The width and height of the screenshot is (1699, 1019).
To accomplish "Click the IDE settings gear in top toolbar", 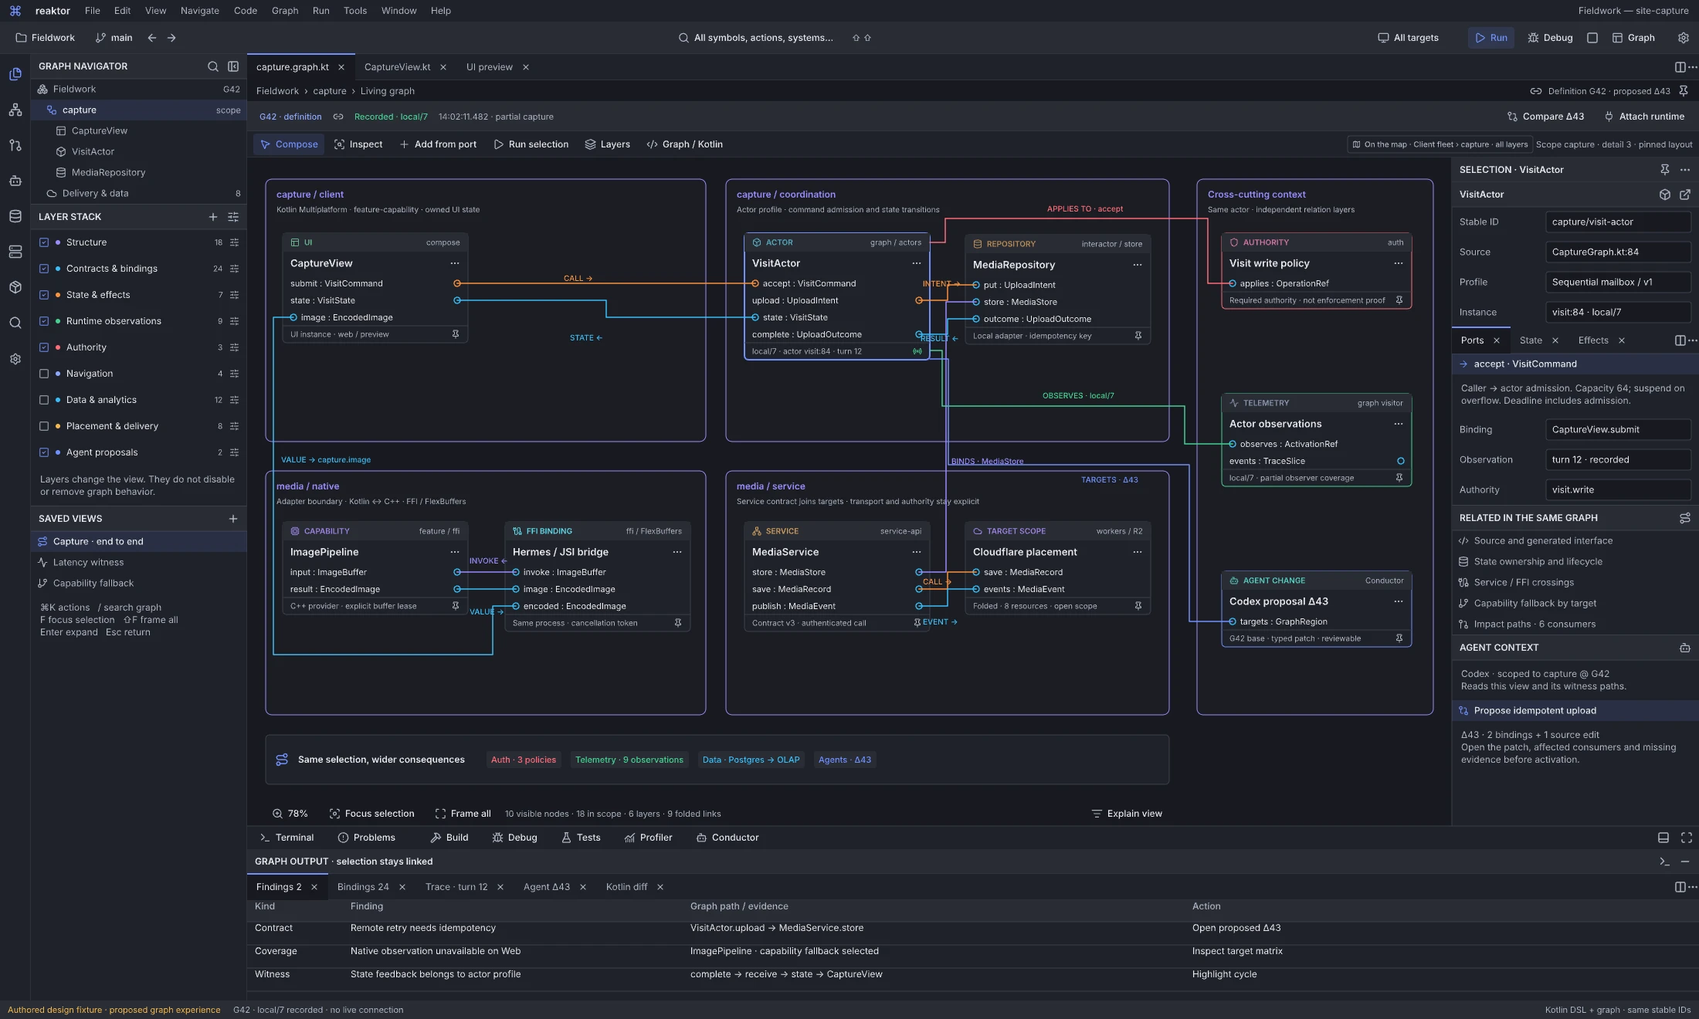I will [1684, 38].
